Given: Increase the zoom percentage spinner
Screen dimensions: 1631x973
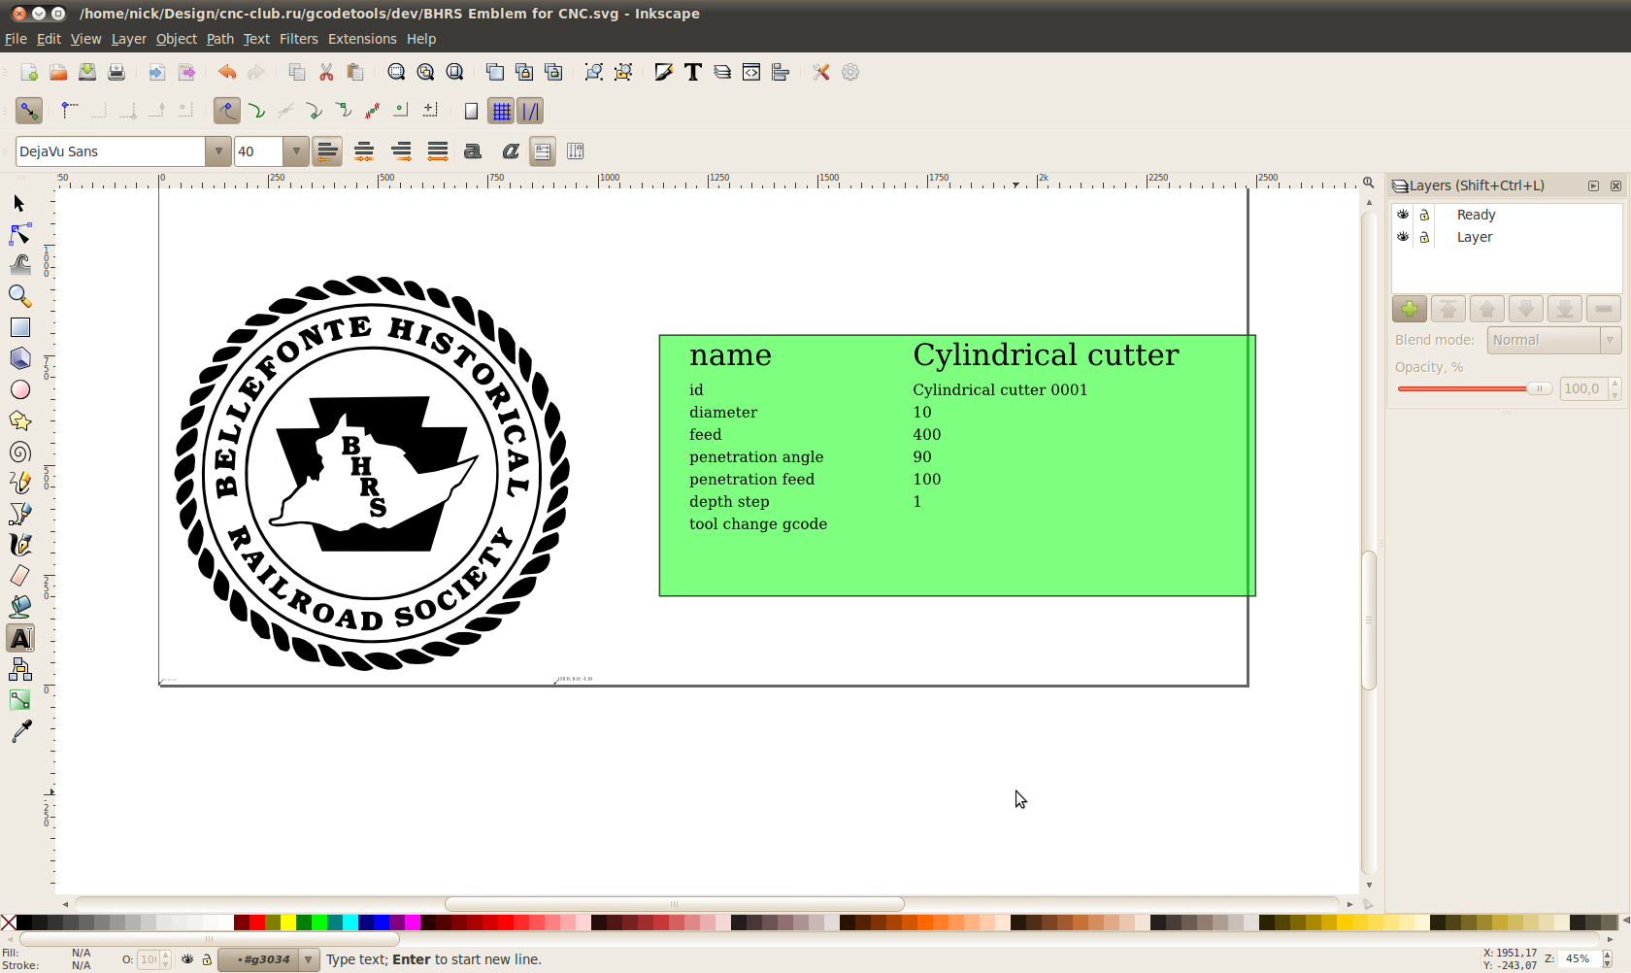Looking at the screenshot, I should point(1608,955).
